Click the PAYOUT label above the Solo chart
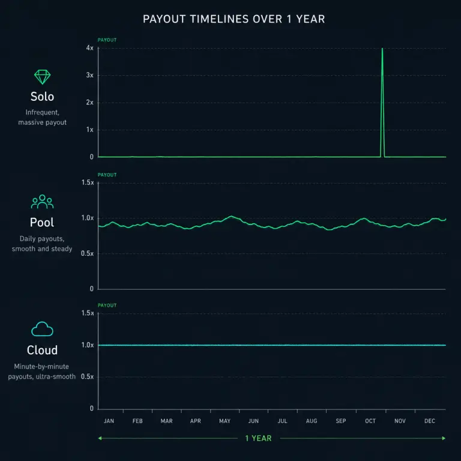Screen dimensions: 461x461 tap(107, 40)
